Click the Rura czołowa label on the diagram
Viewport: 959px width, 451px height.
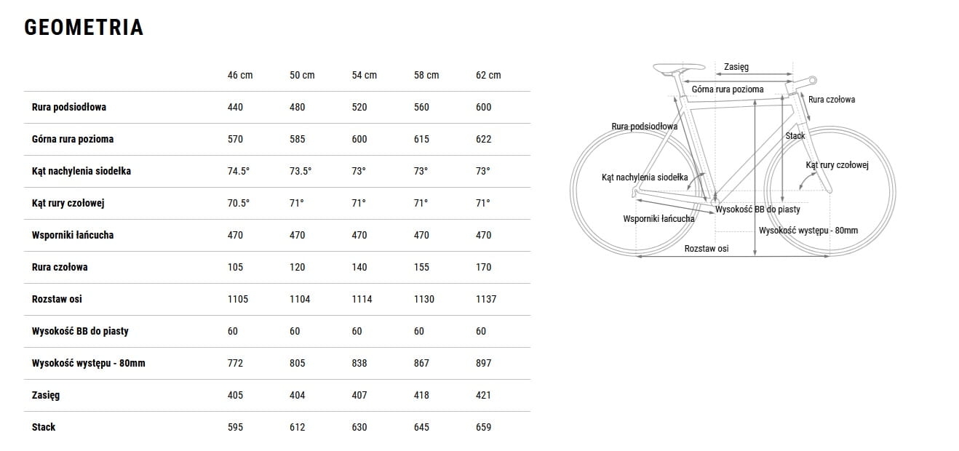click(832, 100)
